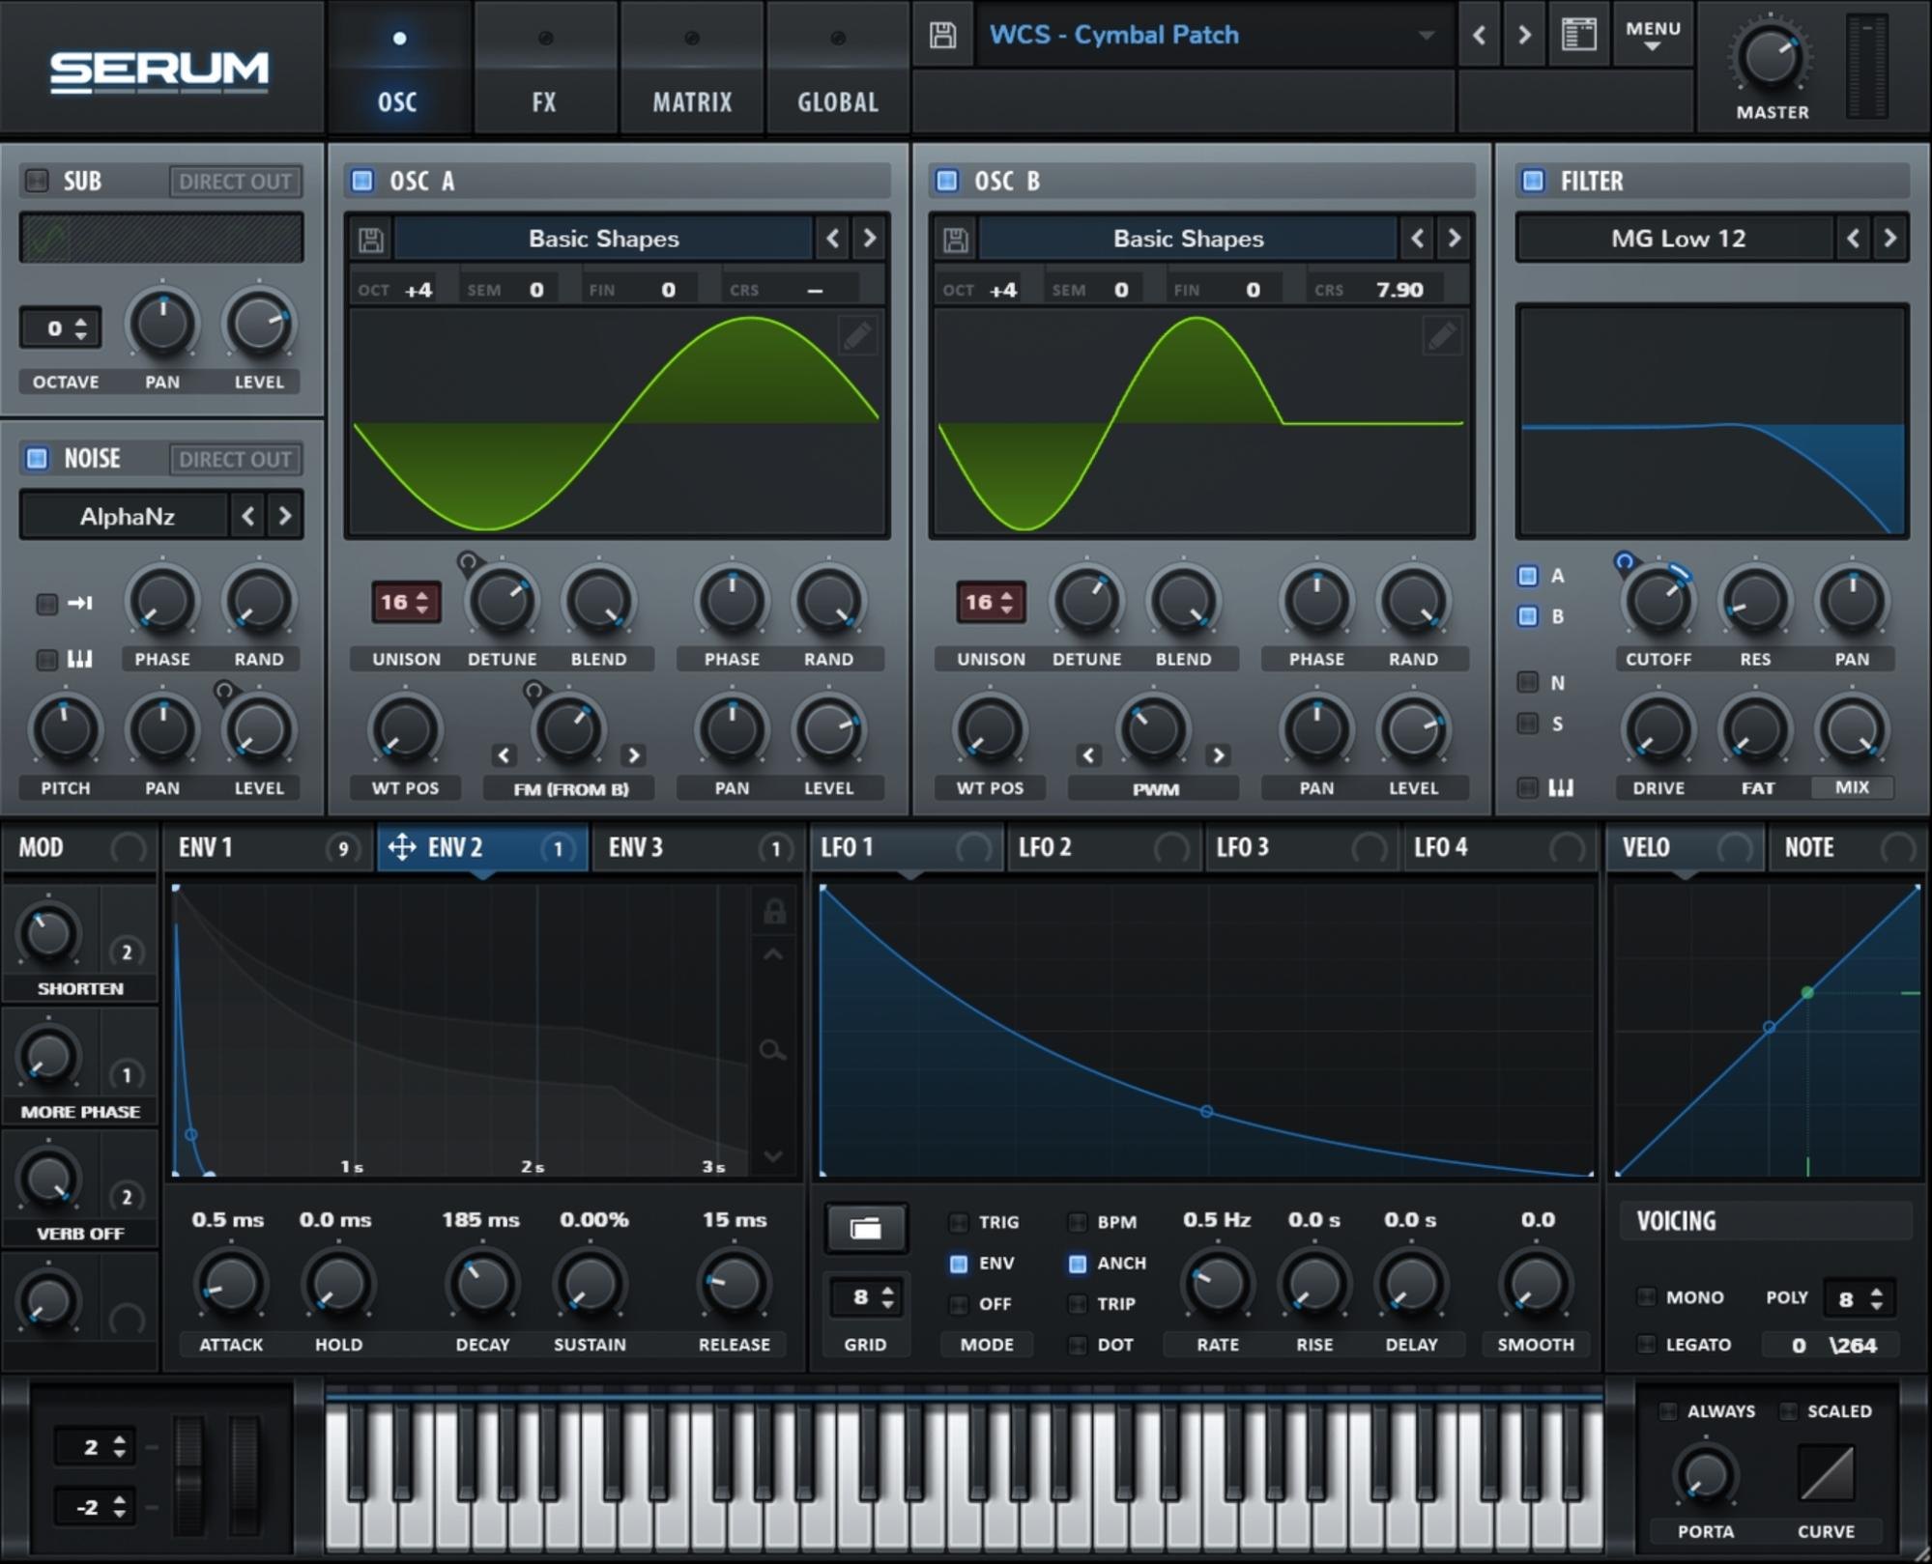Image resolution: width=1932 pixels, height=1564 pixels.
Task: Select next OSC B warp mode
Action: point(1218,754)
